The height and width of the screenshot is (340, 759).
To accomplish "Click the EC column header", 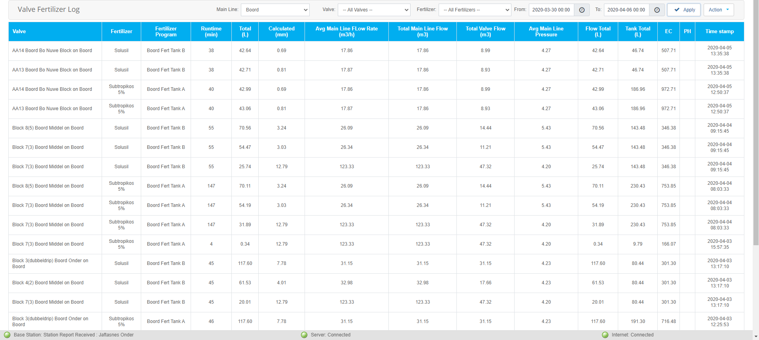I will coord(668,32).
